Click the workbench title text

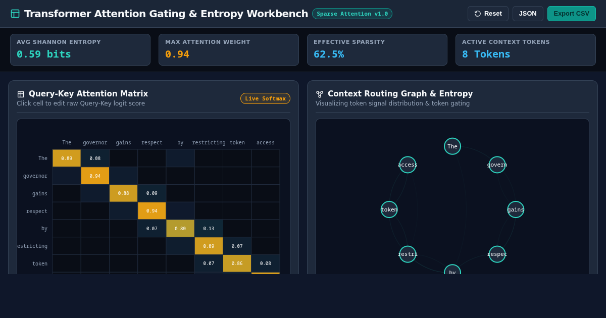(166, 14)
